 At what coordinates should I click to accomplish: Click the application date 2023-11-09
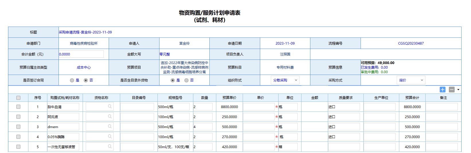[x=285, y=43]
